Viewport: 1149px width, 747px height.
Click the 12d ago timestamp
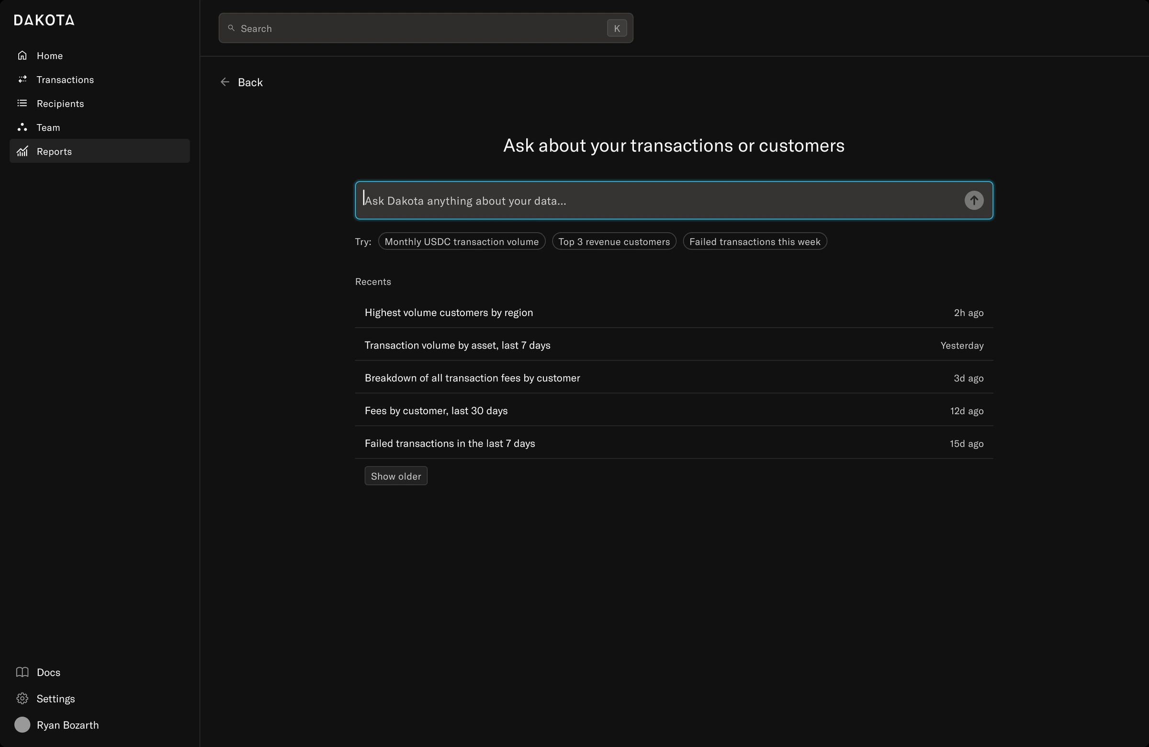967,411
